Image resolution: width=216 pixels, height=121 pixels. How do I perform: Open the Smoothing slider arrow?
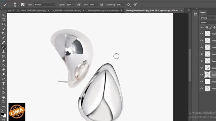coord(124,5)
